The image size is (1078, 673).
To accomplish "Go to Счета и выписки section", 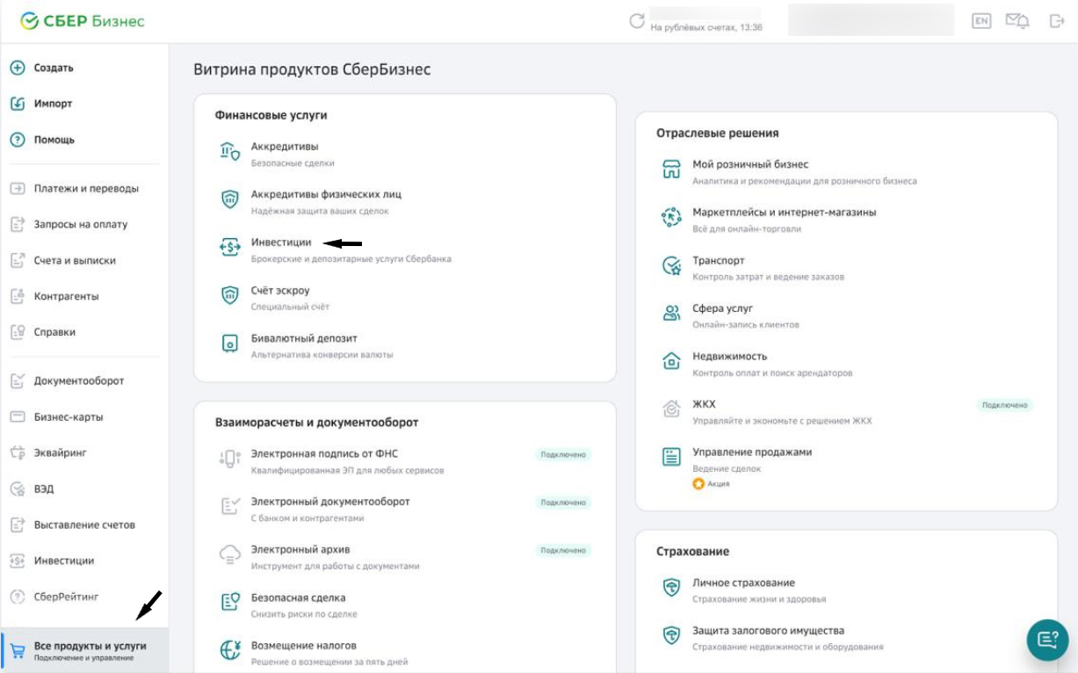I will tap(74, 260).
